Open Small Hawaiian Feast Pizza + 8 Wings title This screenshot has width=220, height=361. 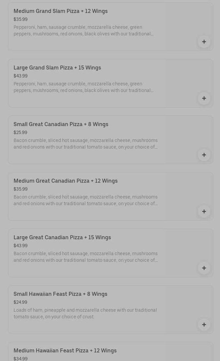tap(60, 294)
